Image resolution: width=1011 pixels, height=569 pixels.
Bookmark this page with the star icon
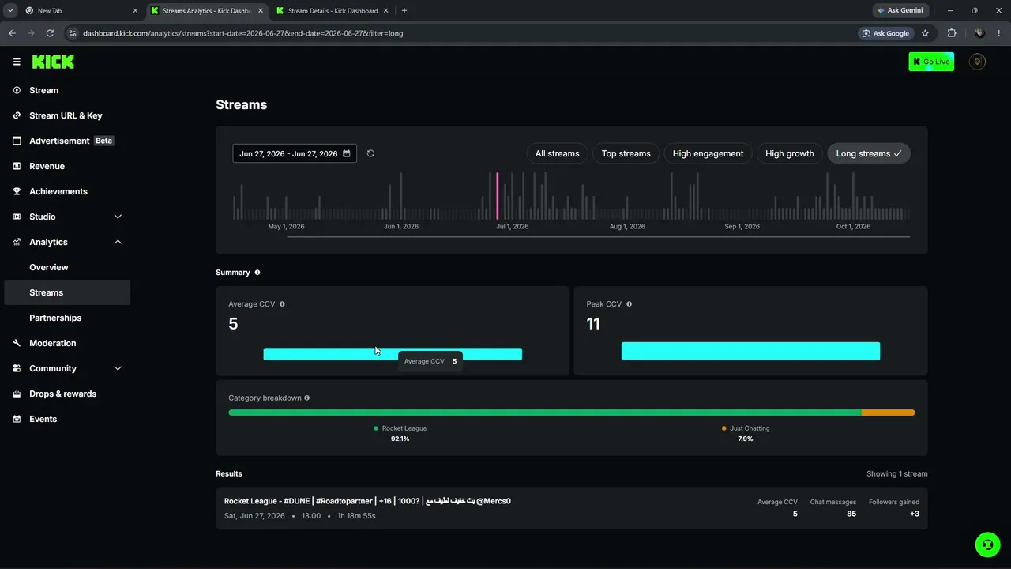click(x=925, y=33)
